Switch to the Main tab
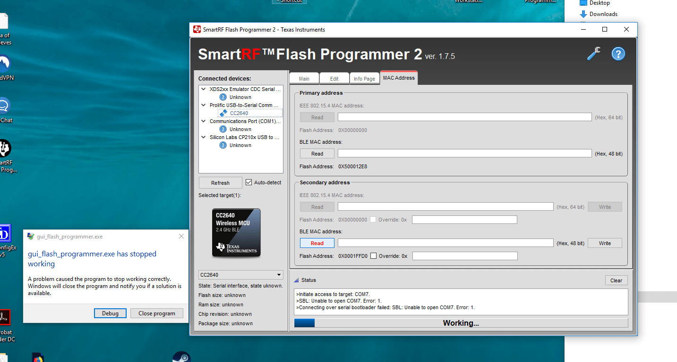Screen dimensions: 677x362 (x=304, y=79)
